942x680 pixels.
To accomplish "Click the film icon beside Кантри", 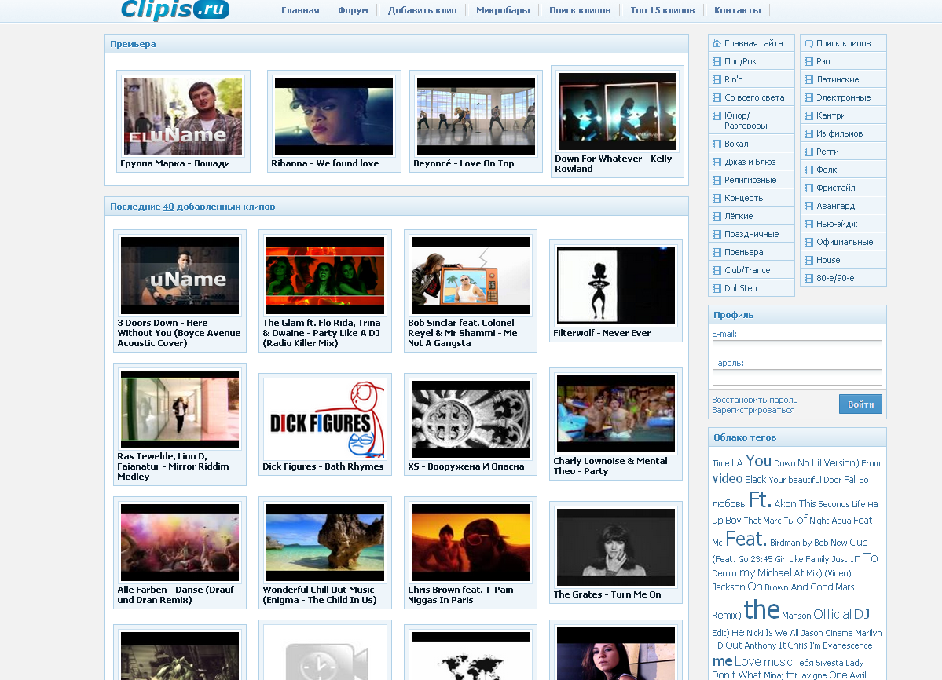I will 808,115.
